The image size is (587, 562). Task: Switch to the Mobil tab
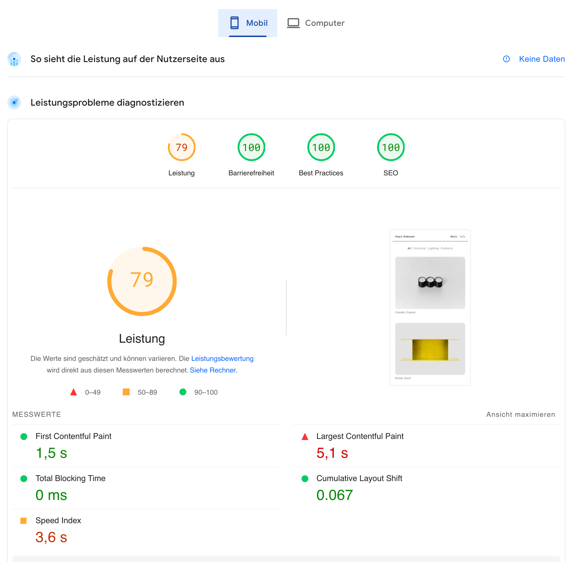click(248, 23)
